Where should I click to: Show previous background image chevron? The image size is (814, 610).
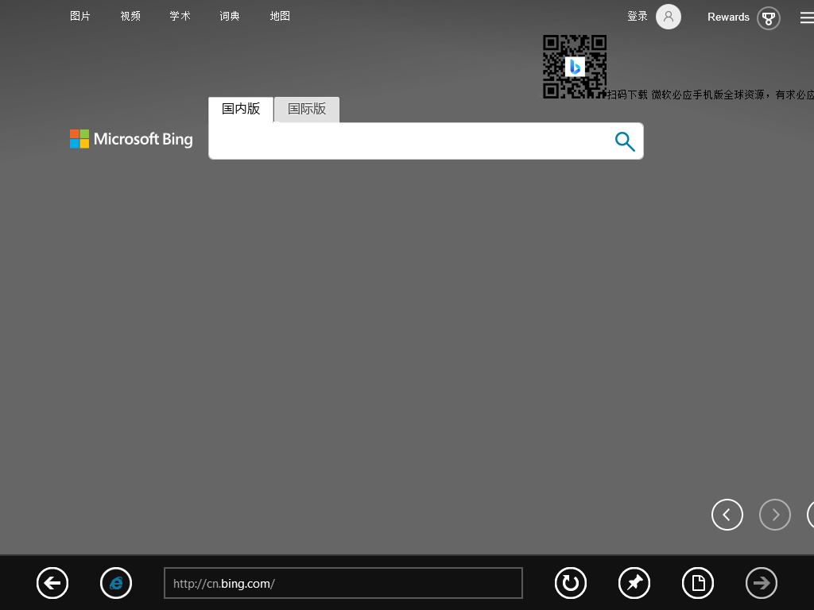pos(727,515)
